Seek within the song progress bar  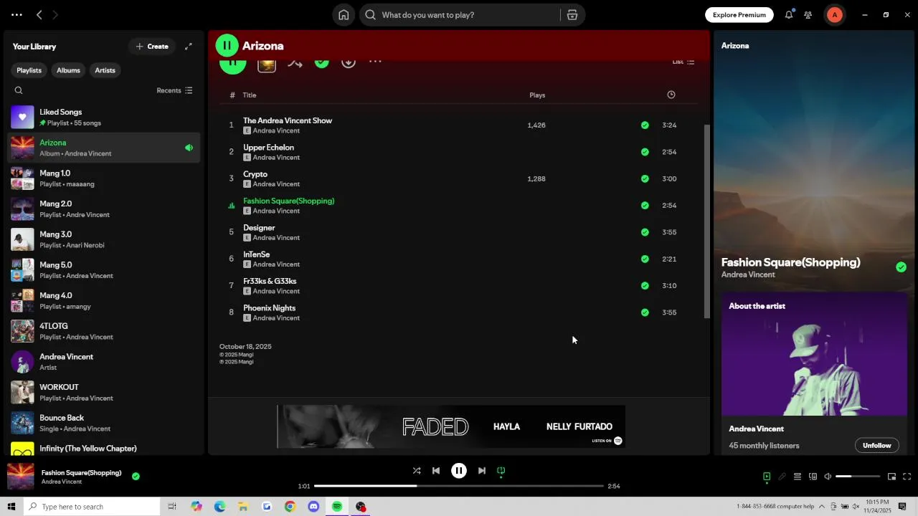(x=459, y=486)
